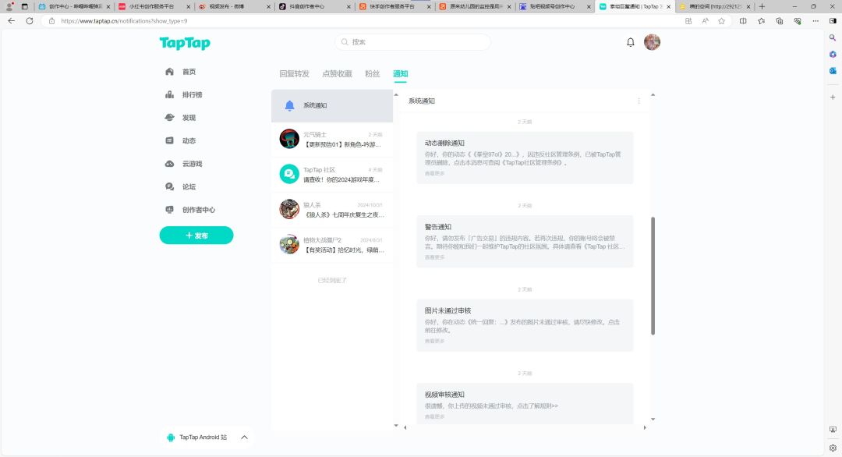This screenshot has width=842, height=457.
Task: Select 系统通知 in the notification list
Action: coord(332,106)
